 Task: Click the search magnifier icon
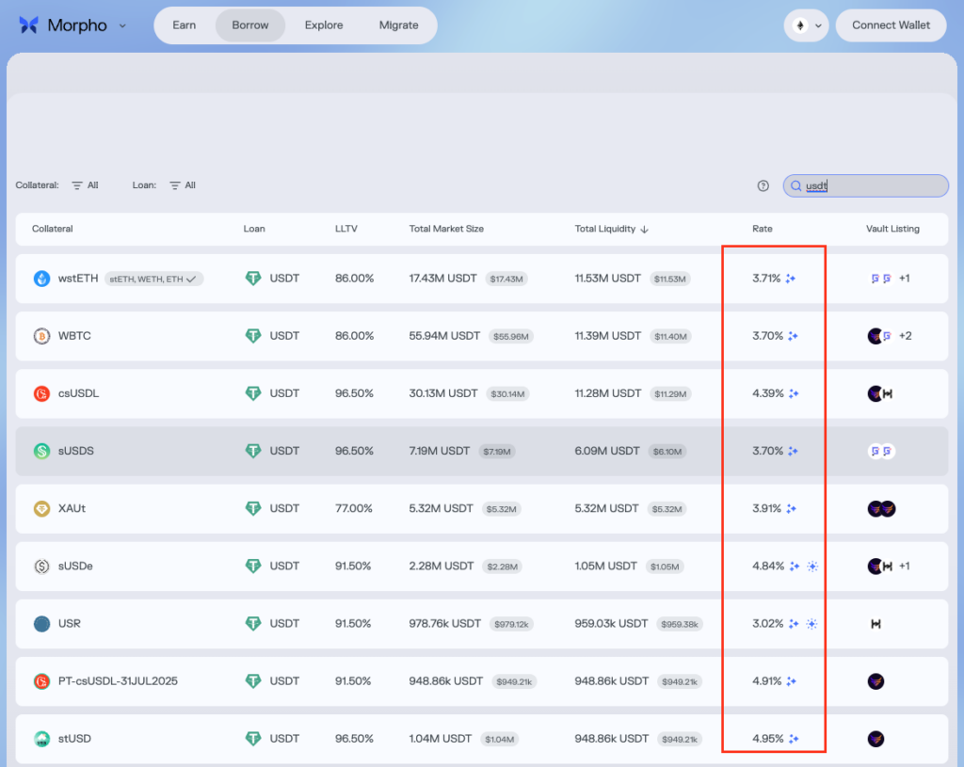point(795,185)
